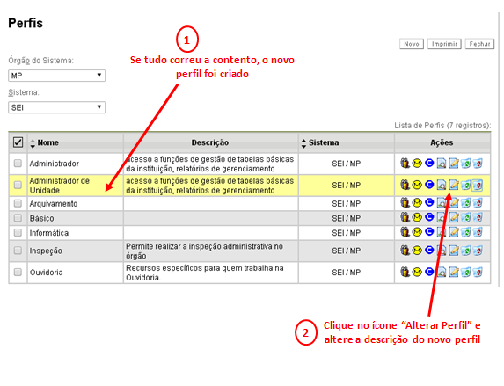This screenshot has height=386, width=504.
Task: Sort the table by the Sistema column arrows
Action: (303, 143)
